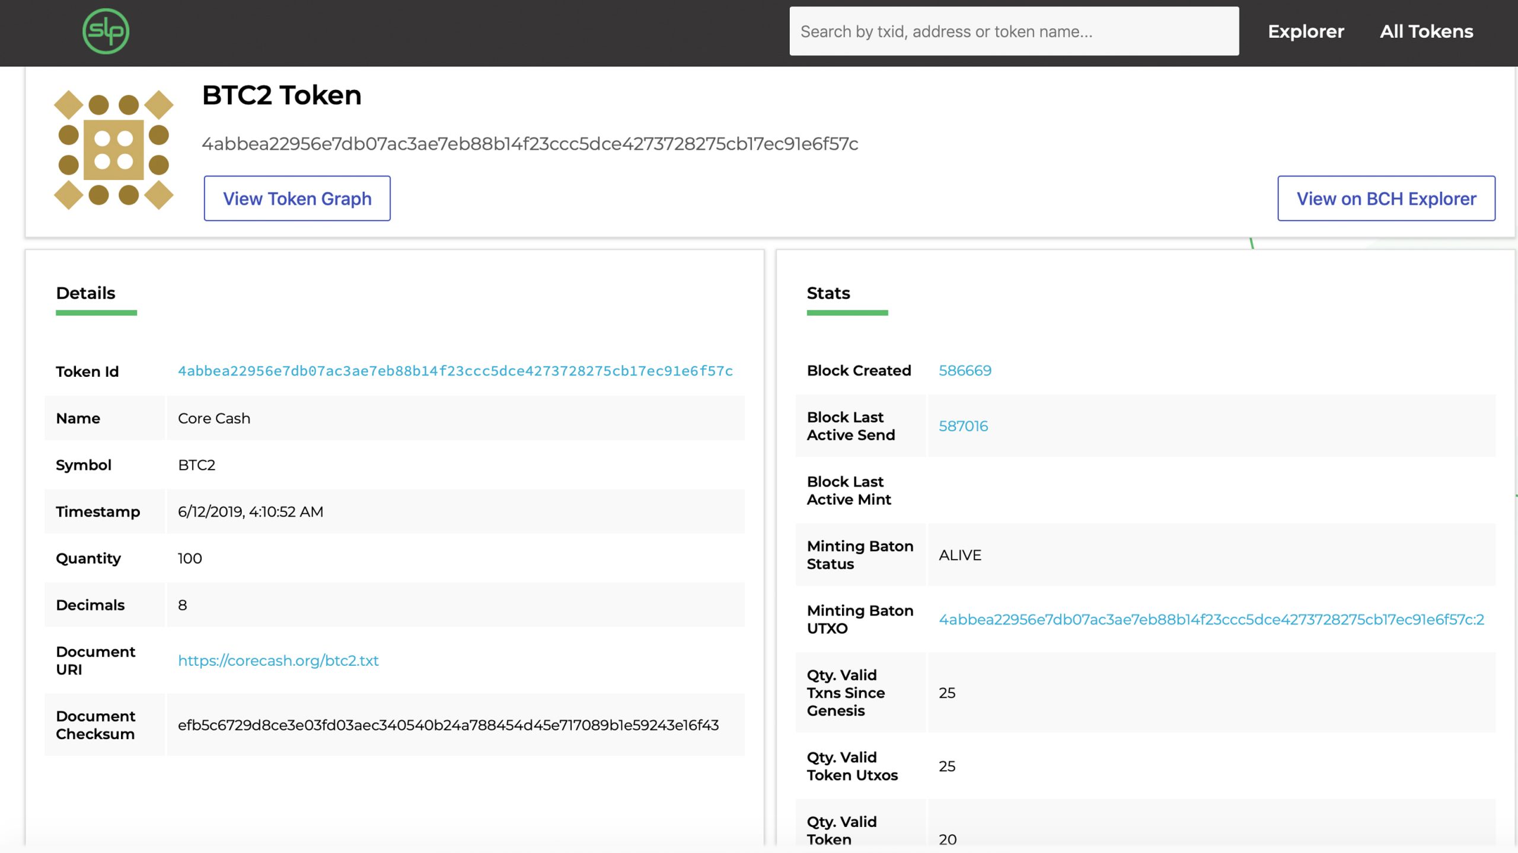Open Block Last Active Send 587016
1518x853 pixels.
pos(963,426)
